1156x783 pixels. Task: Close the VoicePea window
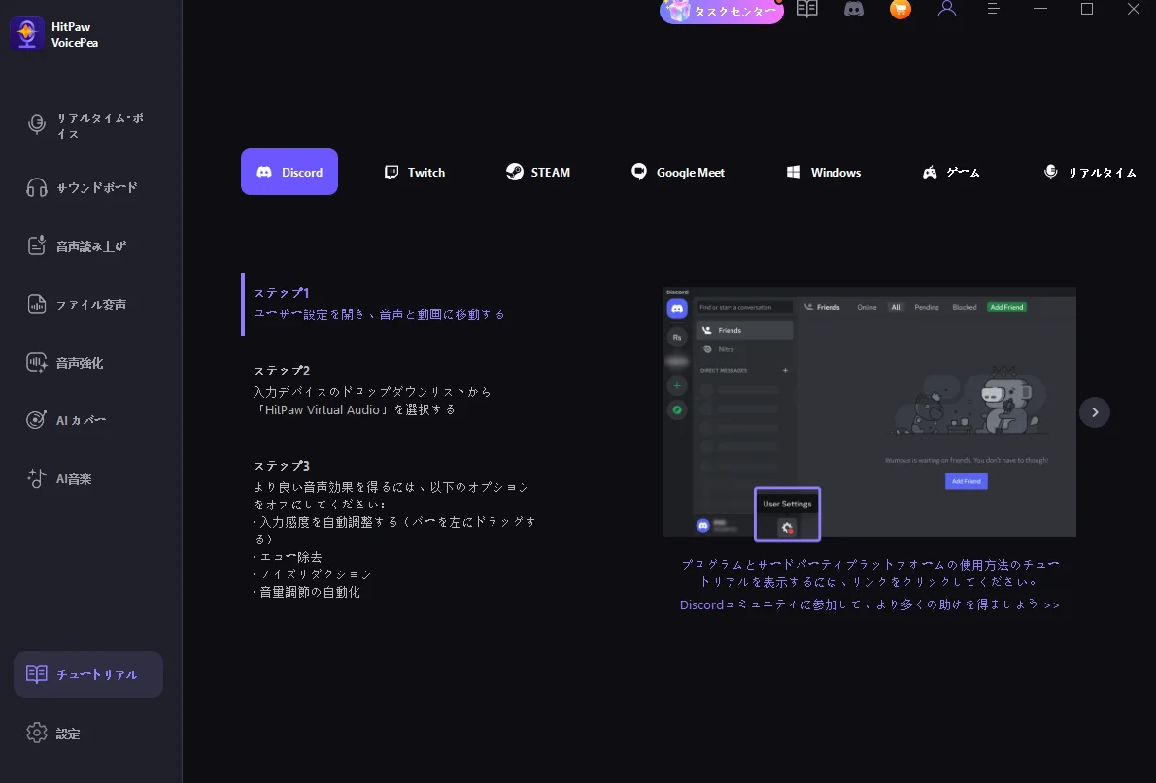1133,9
